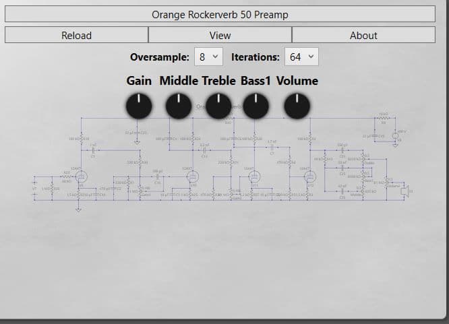449x324 pixels.
Task: Open the About menu
Action: pos(363,35)
